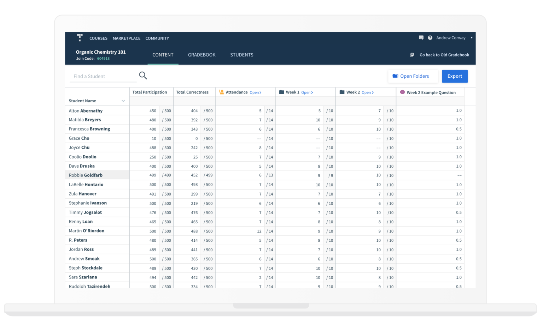Open the COMMUNITY menu item
543x331 pixels.
[x=157, y=38]
